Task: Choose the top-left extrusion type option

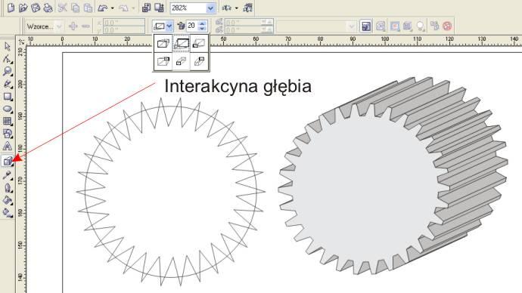Action: 163,44
